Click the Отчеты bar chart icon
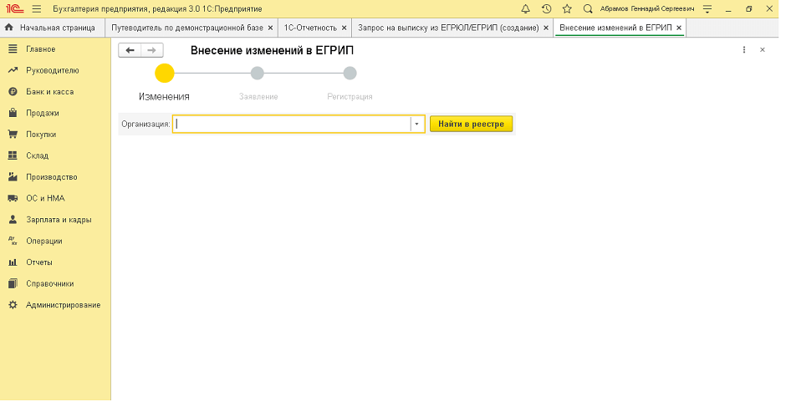 tap(13, 262)
